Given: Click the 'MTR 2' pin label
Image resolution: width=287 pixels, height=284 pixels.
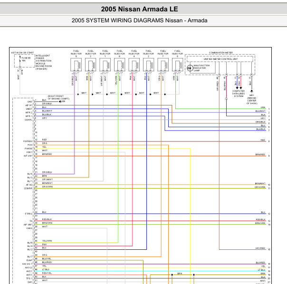Looking at the screenshot, I should pos(29,113).
